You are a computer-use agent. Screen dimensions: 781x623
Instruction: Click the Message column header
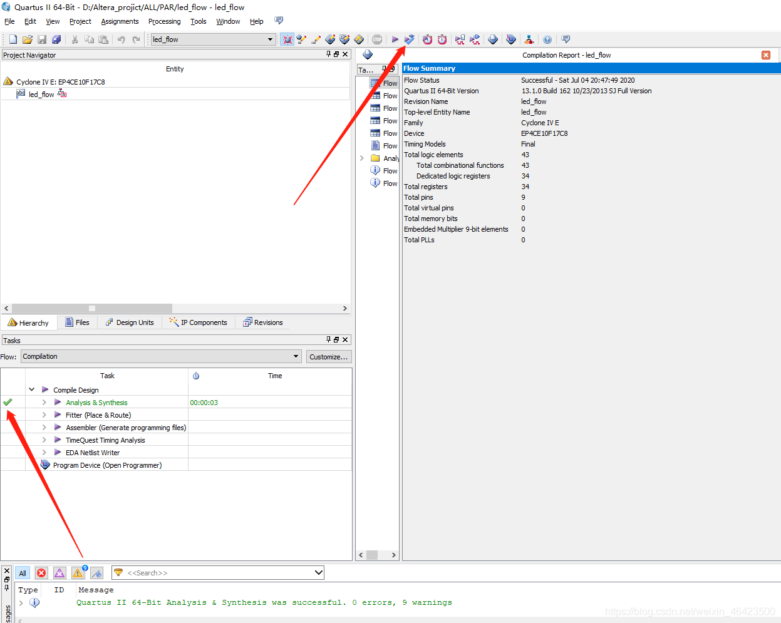pos(96,590)
